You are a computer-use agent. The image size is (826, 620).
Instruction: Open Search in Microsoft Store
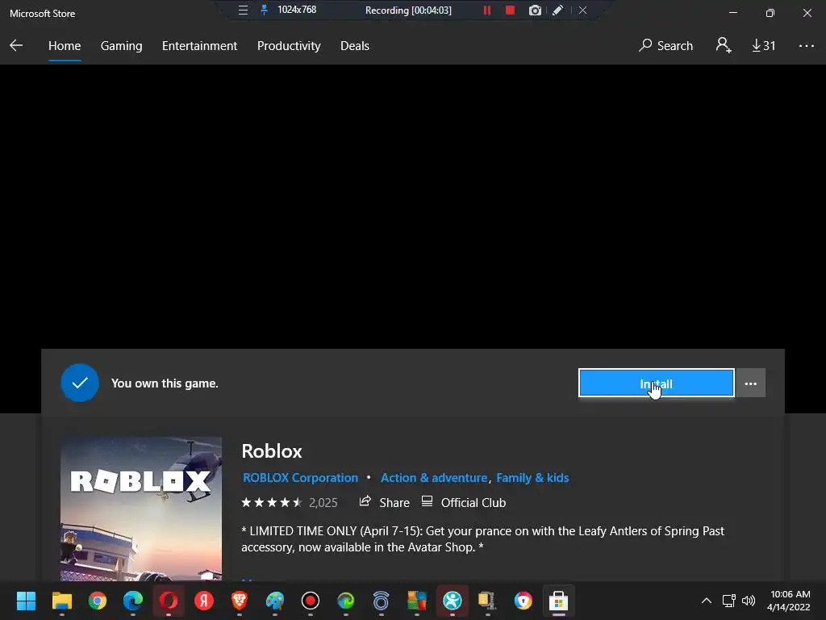[665, 46]
